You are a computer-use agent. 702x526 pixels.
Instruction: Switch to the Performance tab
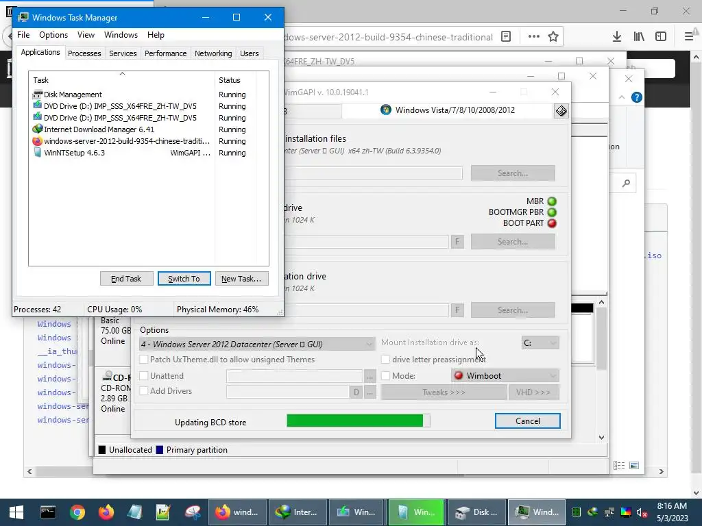tap(165, 53)
